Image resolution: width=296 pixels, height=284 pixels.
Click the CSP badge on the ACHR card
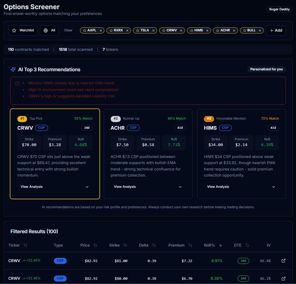pyautogui.click(x=133, y=128)
